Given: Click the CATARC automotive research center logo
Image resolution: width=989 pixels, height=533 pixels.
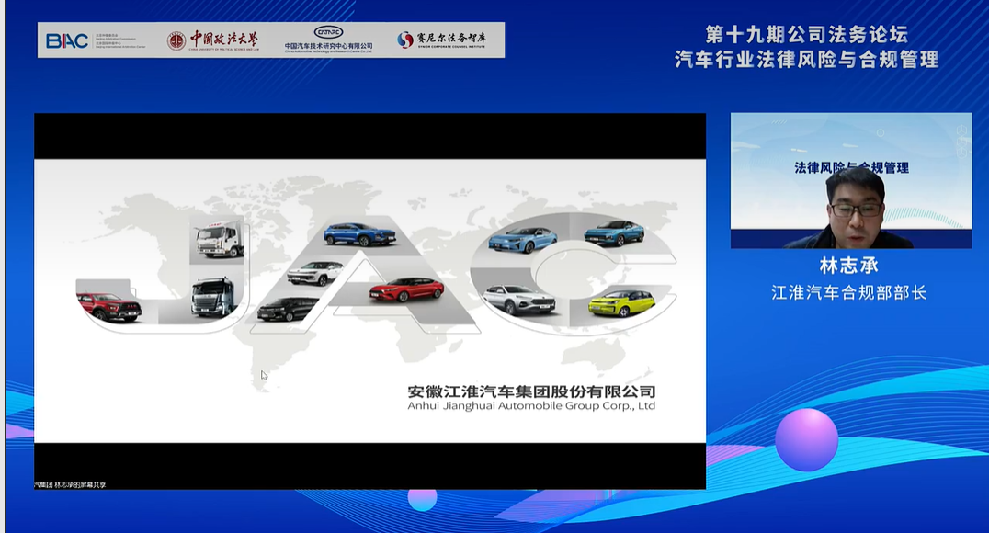Looking at the screenshot, I should tap(328, 40).
